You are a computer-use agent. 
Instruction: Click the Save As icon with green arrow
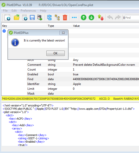[40, 17]
